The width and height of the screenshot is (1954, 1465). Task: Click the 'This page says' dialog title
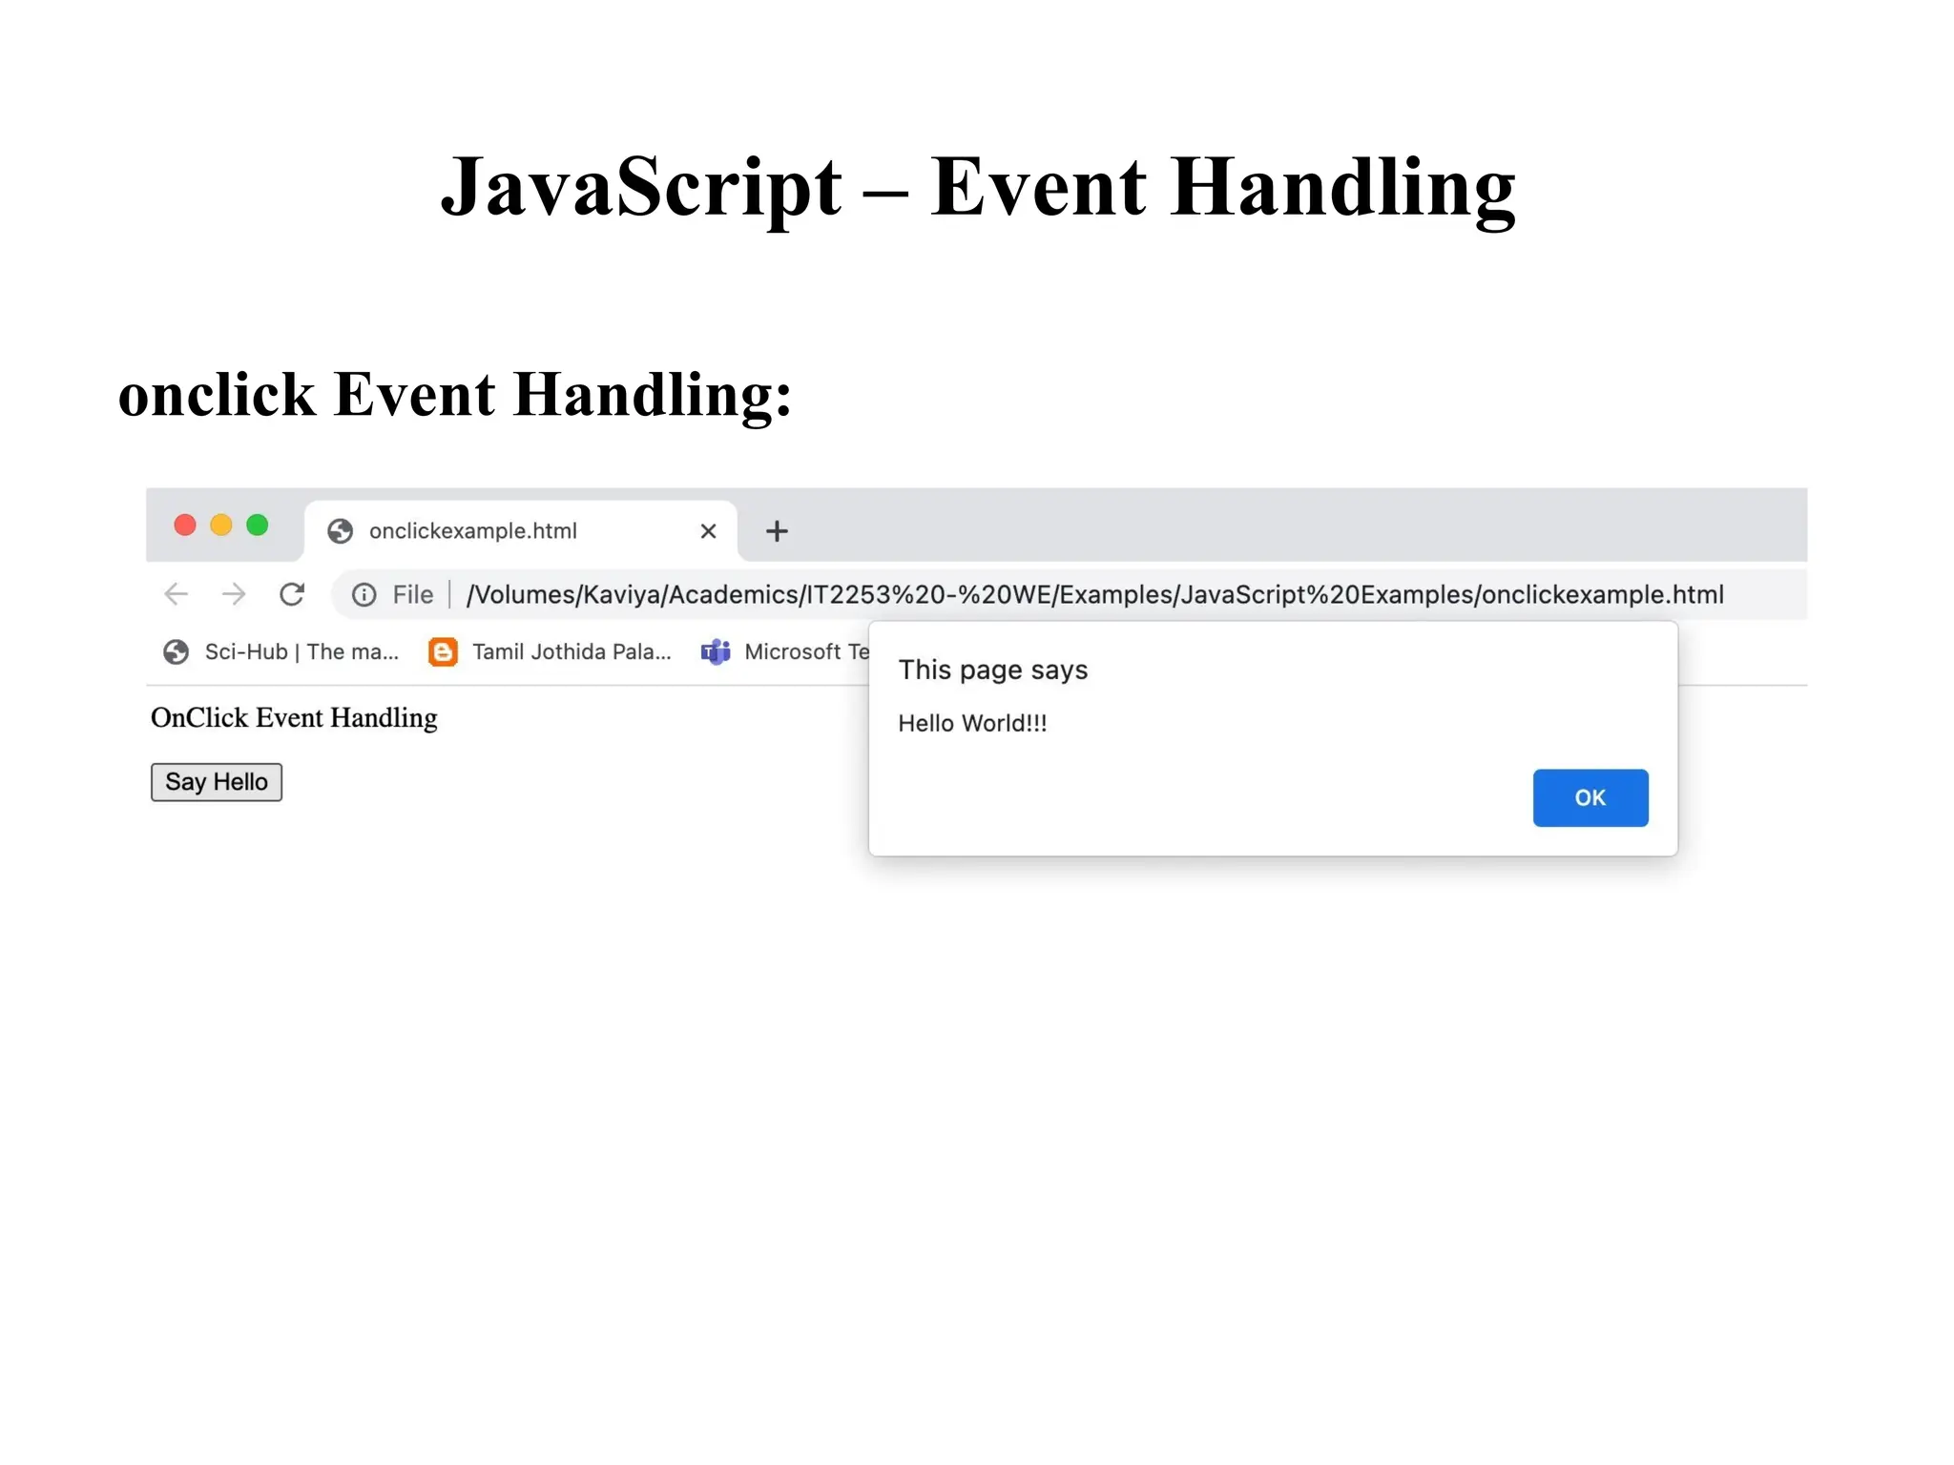click(x=992, y=671)
